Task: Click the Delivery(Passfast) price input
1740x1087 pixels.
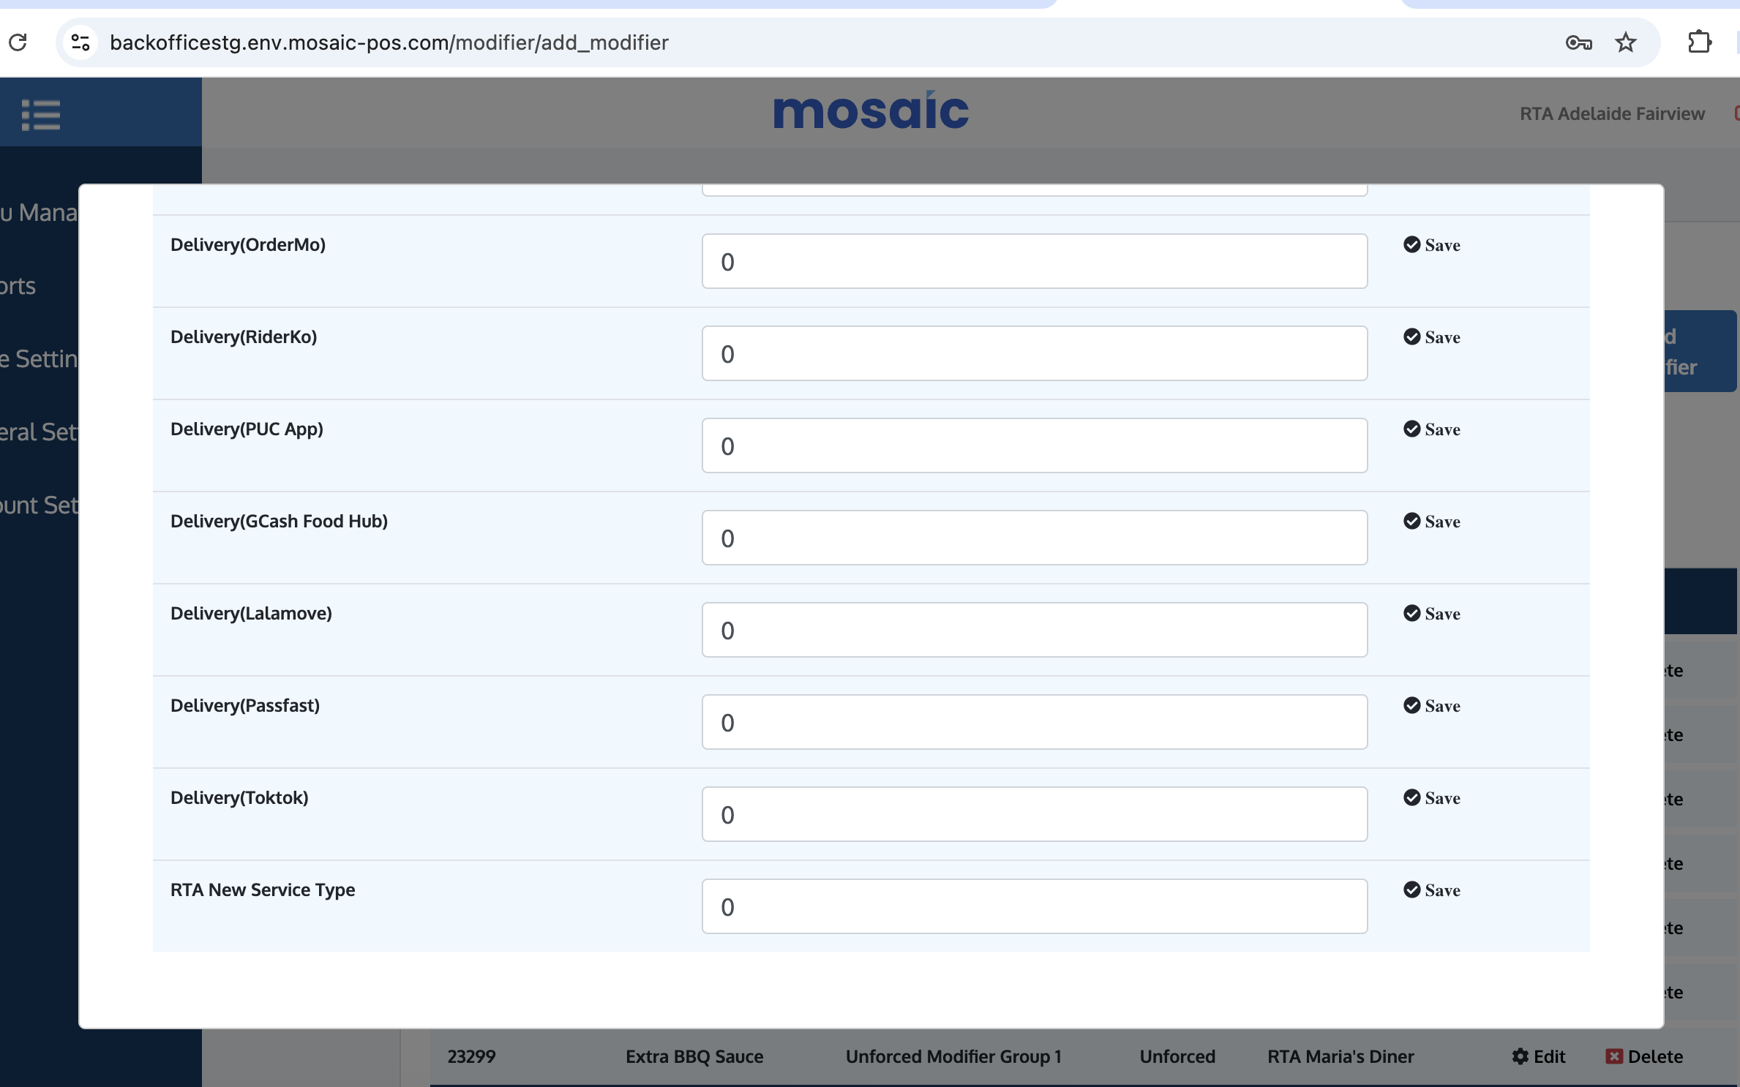Action: [x=1034, y=722]
